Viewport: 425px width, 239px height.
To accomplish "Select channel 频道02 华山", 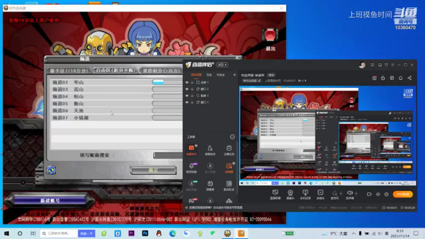I will (x=117, y=82).
